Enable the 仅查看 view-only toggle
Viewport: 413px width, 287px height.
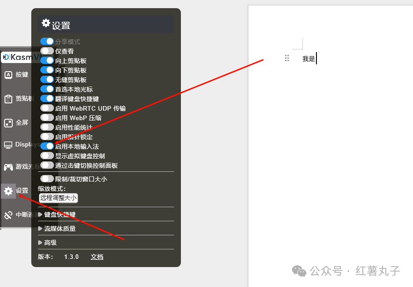pyautogui.click(x=47, y=51)
